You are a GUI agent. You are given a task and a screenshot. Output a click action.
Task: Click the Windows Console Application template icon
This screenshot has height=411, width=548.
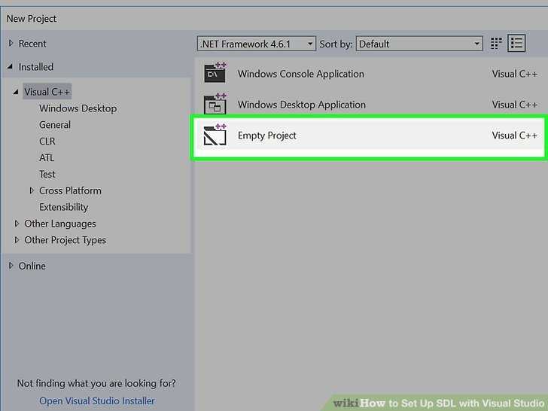click(x=215, y=73)
